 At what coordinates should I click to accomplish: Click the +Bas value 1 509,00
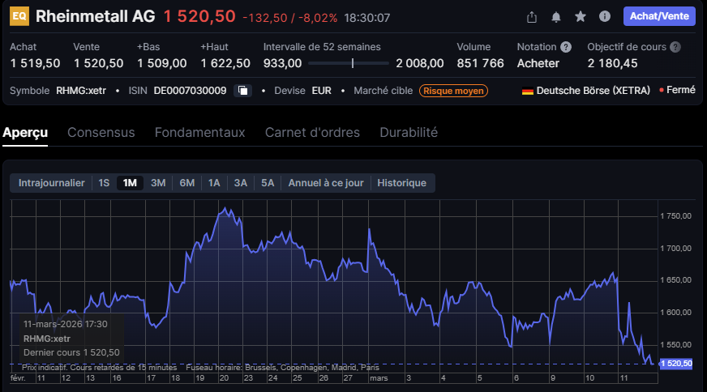(x=162, y=63)
